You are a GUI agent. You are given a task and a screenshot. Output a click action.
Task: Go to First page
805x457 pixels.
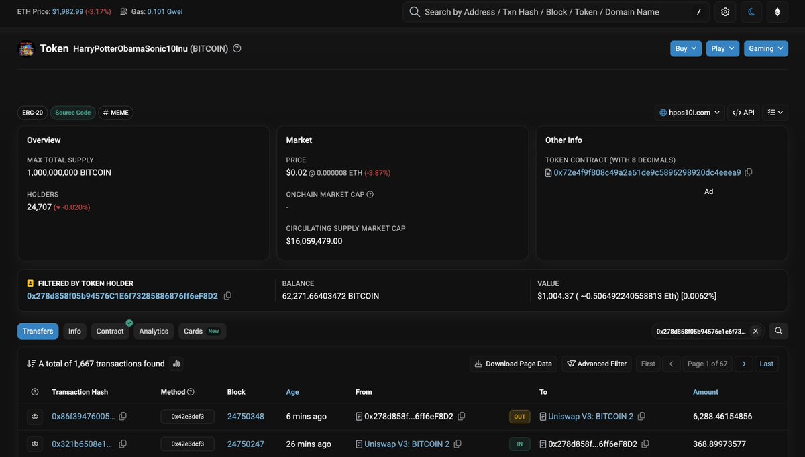[648, 364]
